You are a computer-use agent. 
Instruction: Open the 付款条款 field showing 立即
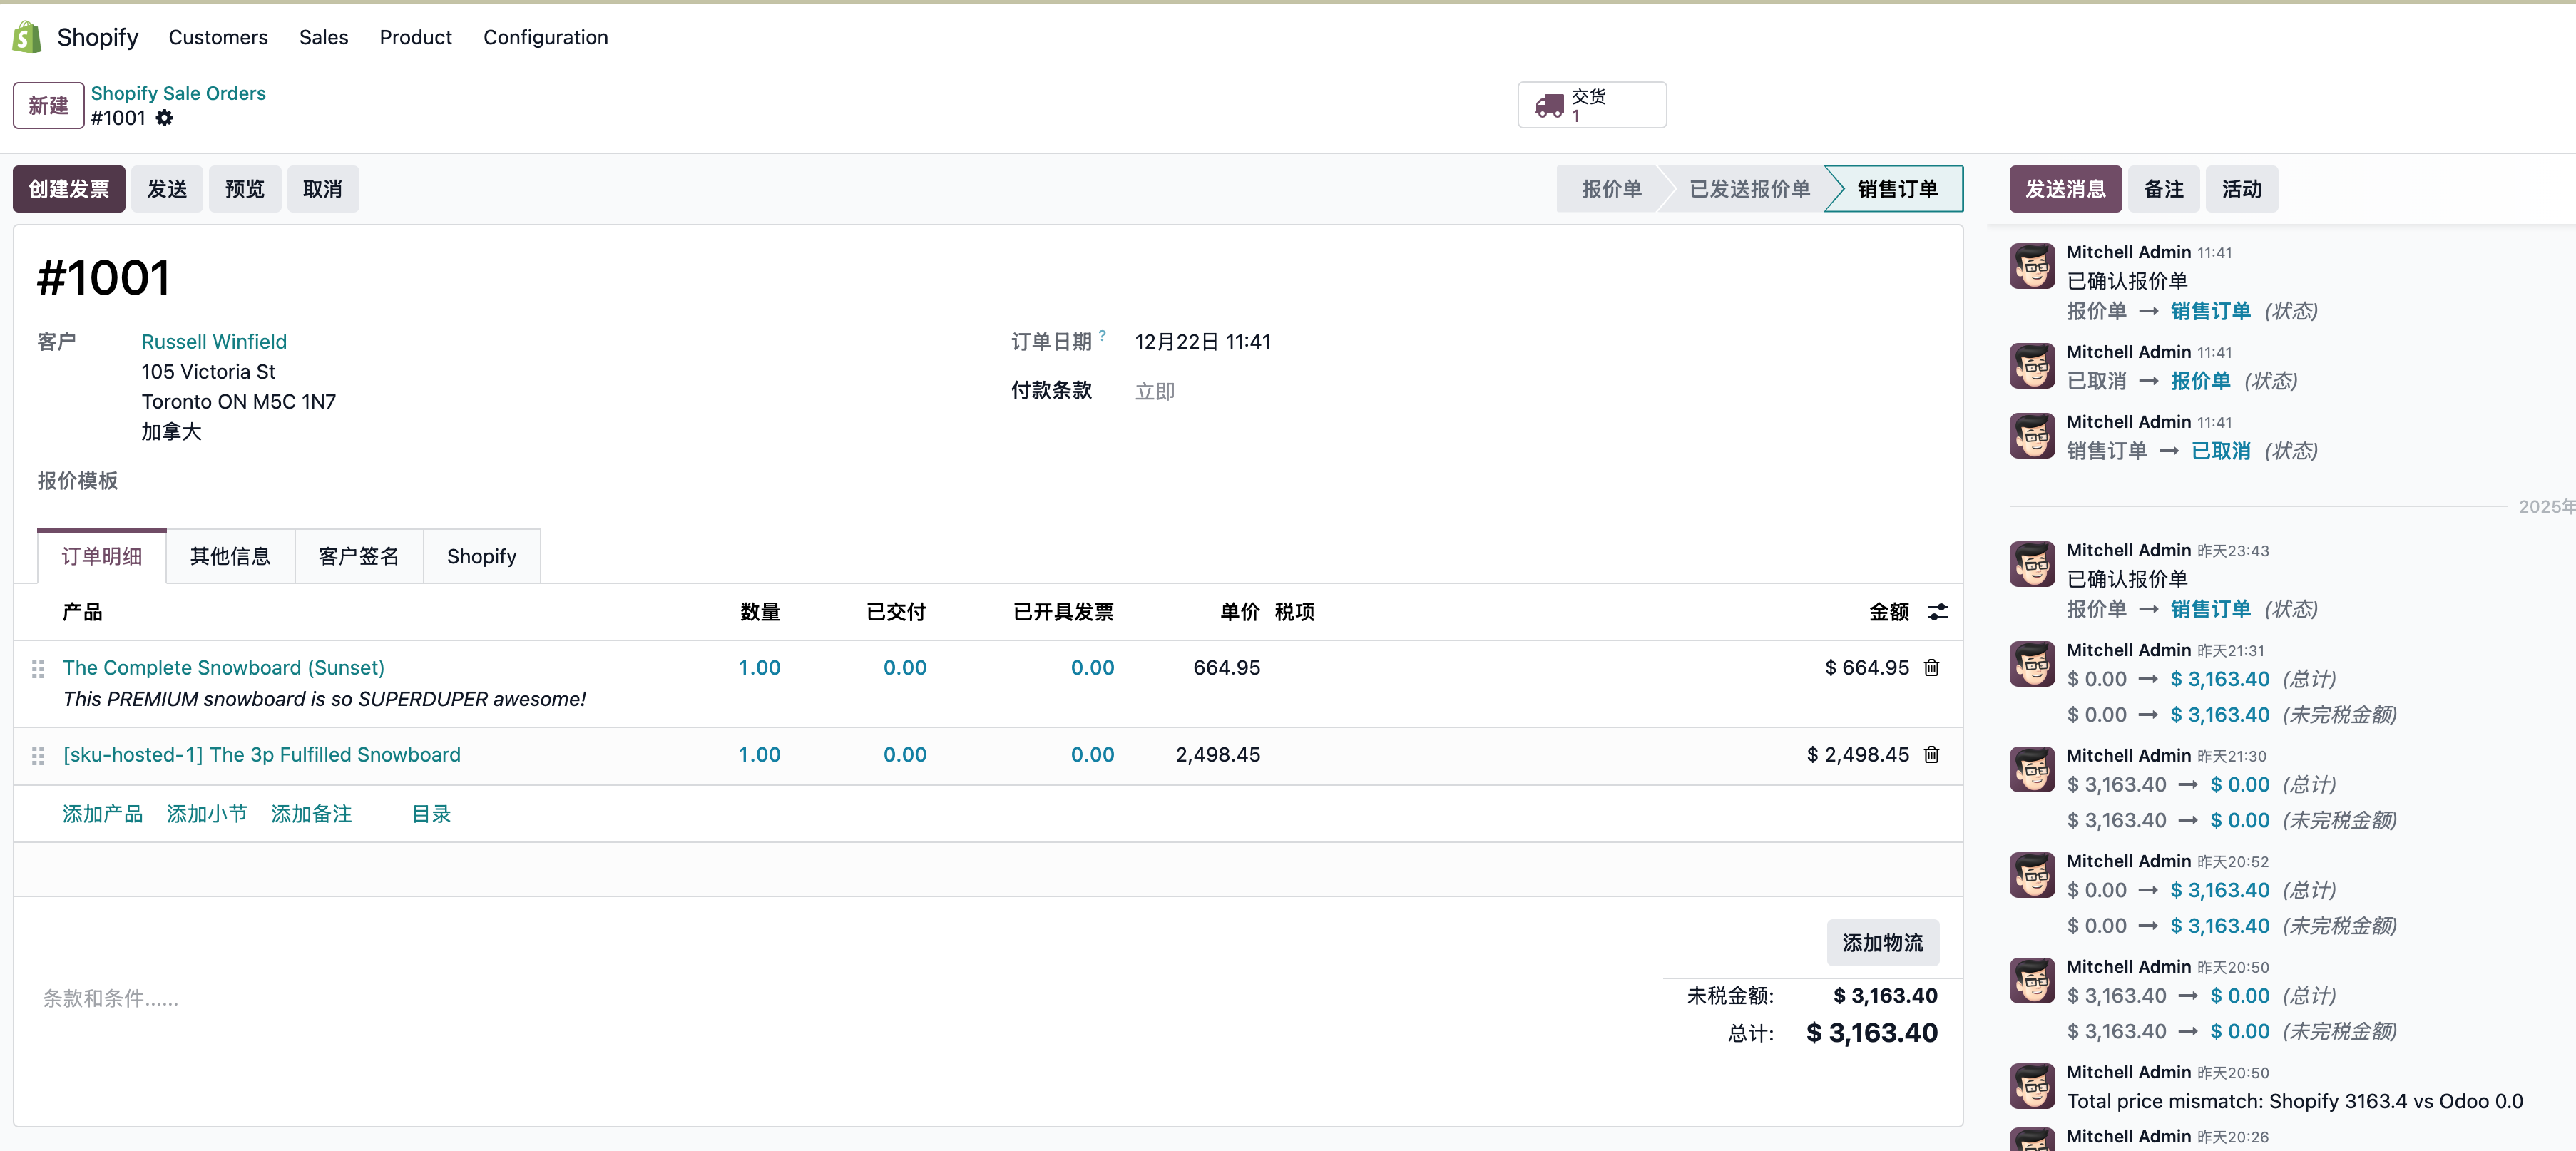tap(1155, 391)
